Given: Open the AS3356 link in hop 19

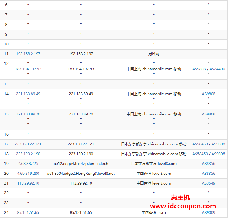Looking at the screenshot, I should pos(208,164).
